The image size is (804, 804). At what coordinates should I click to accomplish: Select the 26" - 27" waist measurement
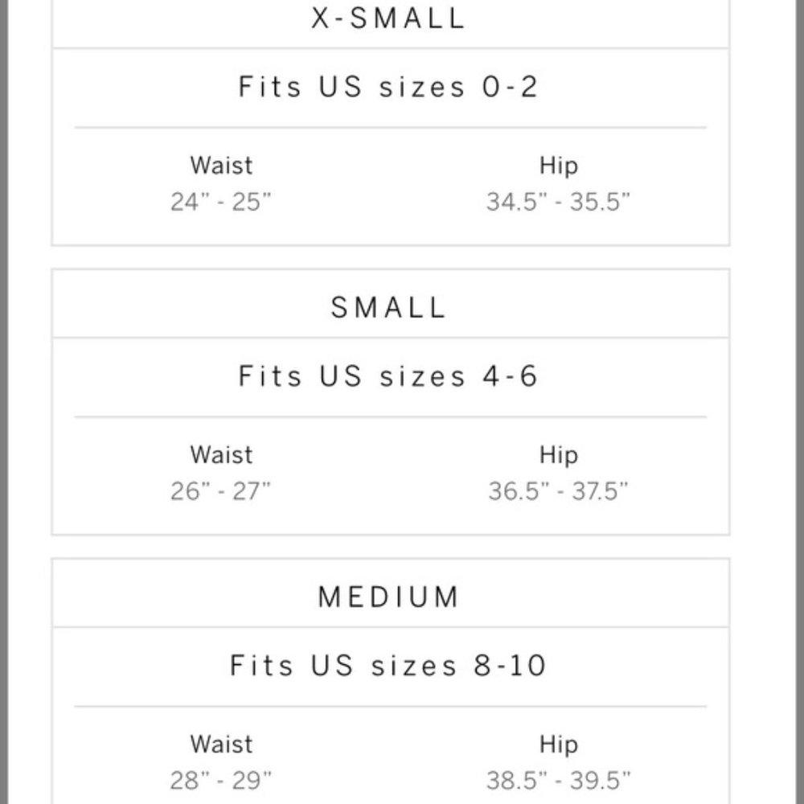[221, 491]
